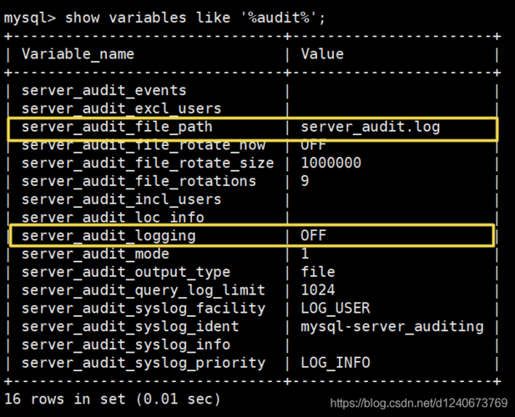The image size is (515, 417).
Task: Click the 1024 query log limit value
Action: click(x=318, y=290)
